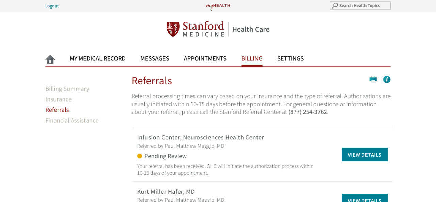Open Financial Assistance in the sidebar

(72, 120)
